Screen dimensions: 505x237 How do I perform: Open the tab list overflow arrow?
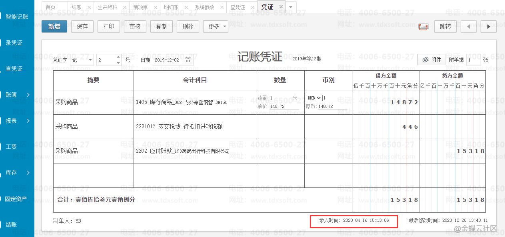(291, 7)
